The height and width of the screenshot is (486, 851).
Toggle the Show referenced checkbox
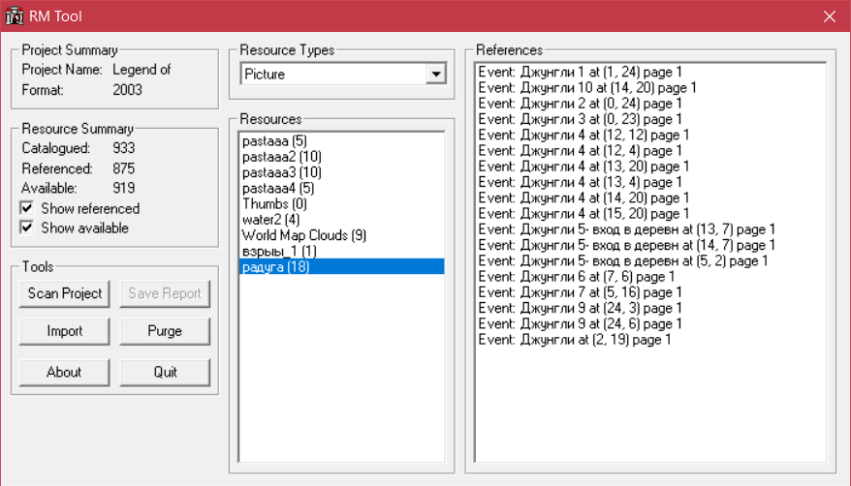[x=28, y=208]
